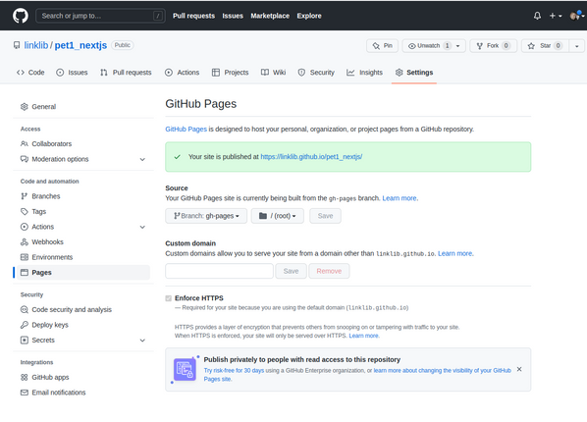Click the Remove custom domain button
The width and height of the screenshot is (587, 422).
[x=329, y=271]
